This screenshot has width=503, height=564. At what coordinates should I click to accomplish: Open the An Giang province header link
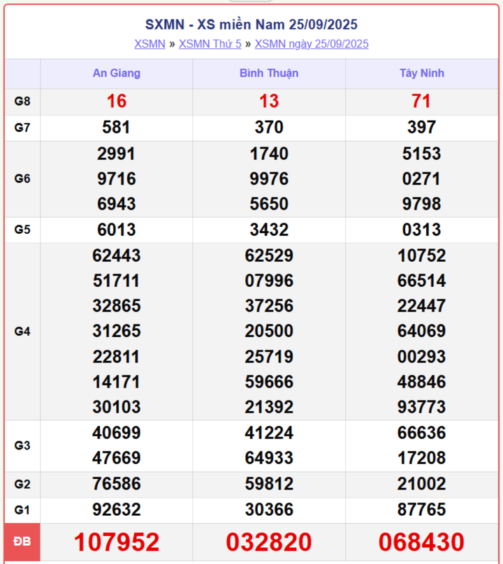pos(117,73)
